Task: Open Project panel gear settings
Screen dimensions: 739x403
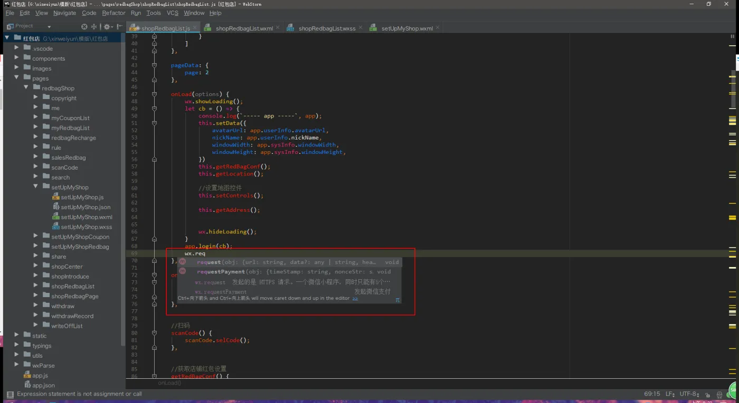Action: click(107, 26)
